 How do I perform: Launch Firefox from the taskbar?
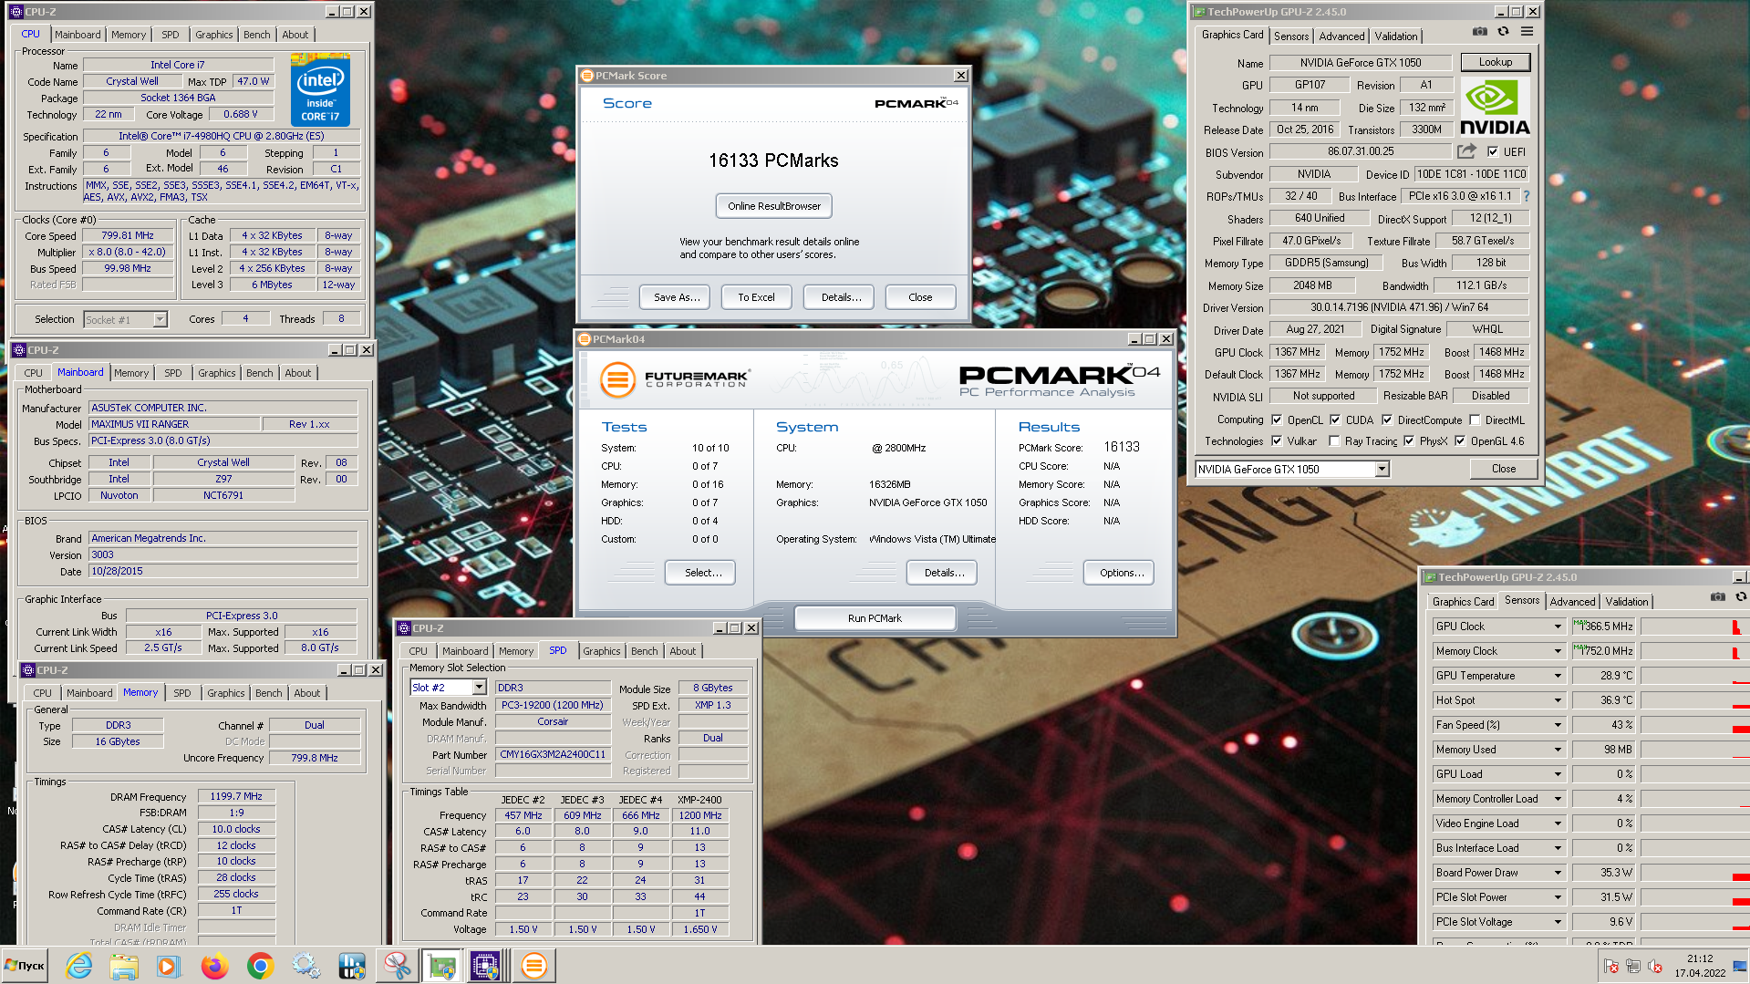214,966
